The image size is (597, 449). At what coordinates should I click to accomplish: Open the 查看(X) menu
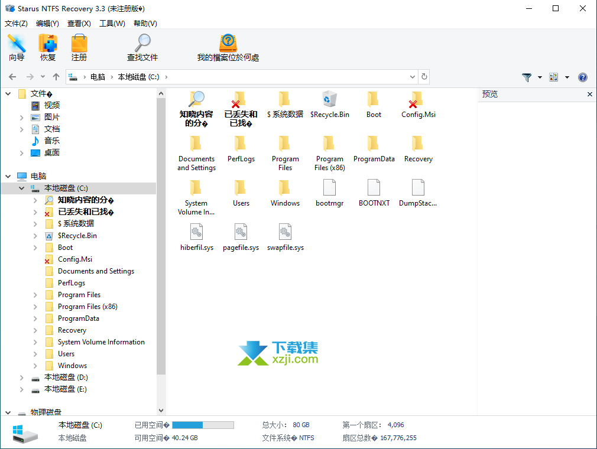pos(79,24)
